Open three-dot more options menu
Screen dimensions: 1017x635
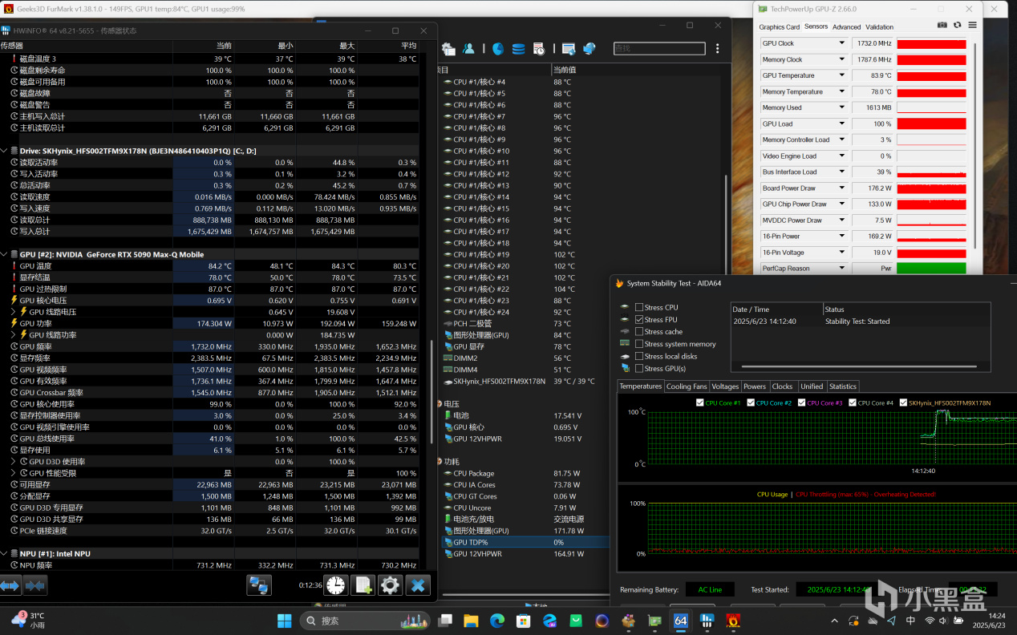(717, 49)
